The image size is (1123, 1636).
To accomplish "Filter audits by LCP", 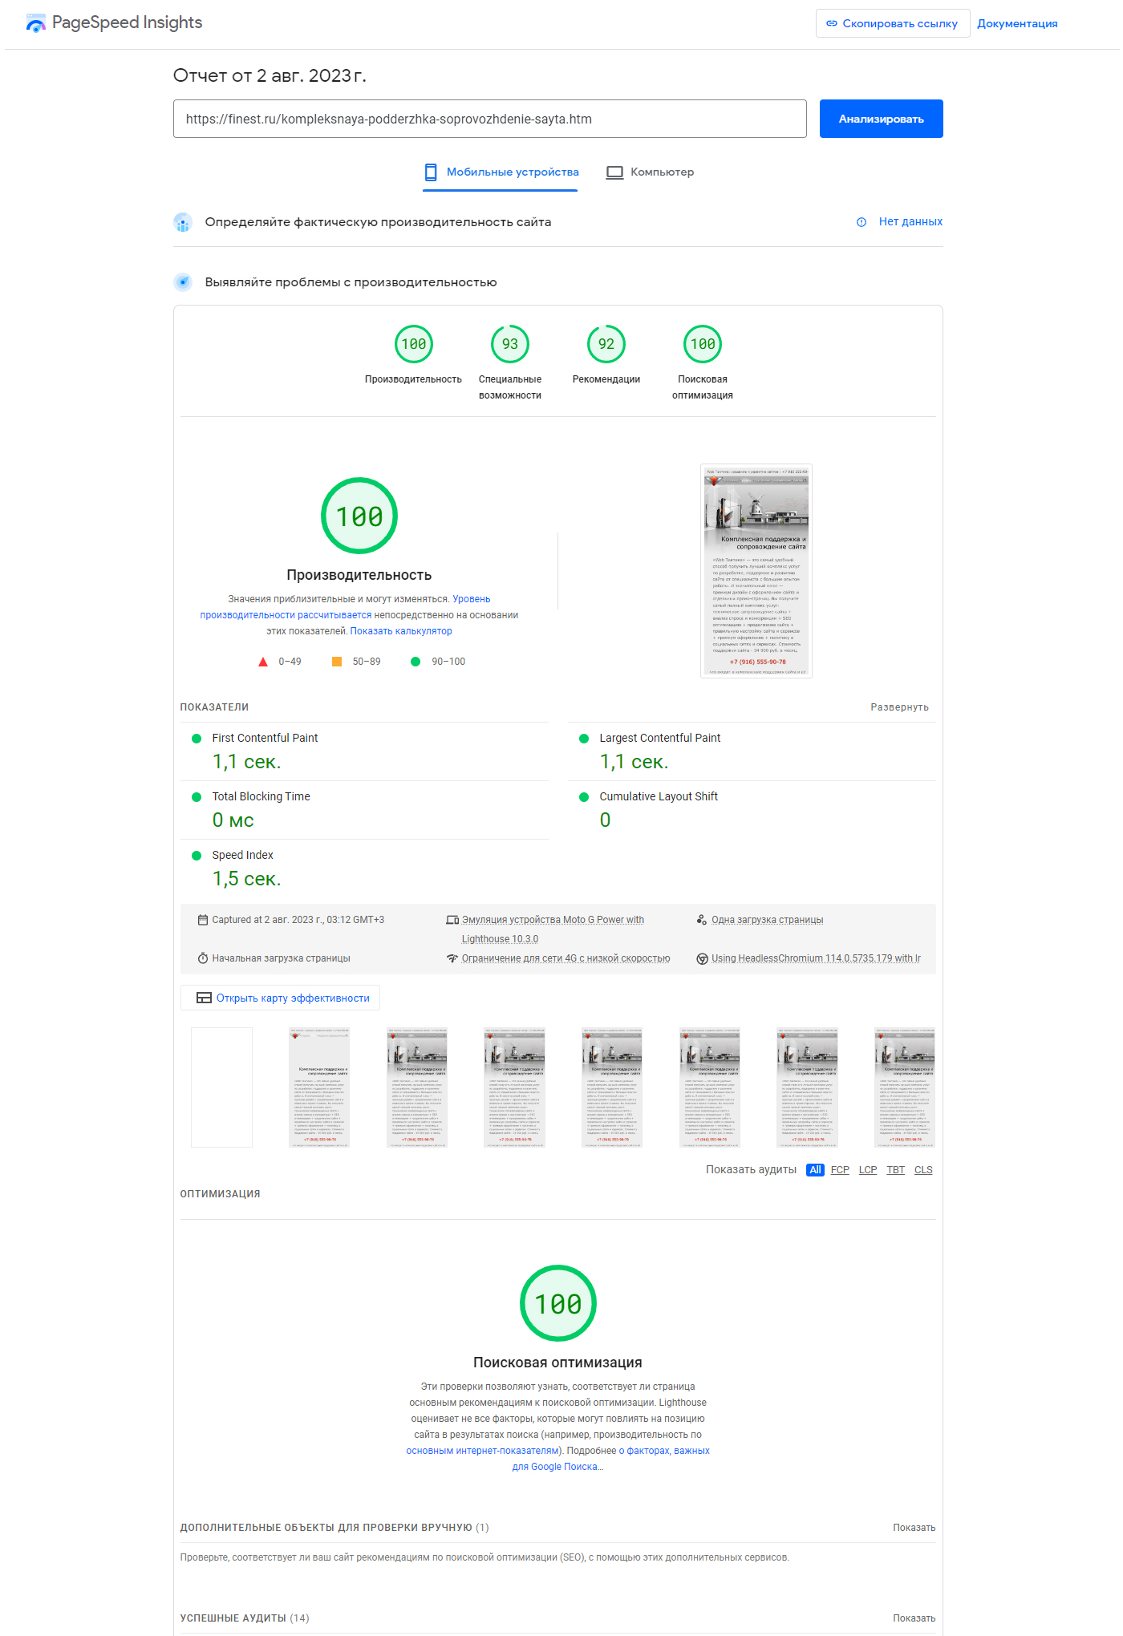I will pos(868,1170).
